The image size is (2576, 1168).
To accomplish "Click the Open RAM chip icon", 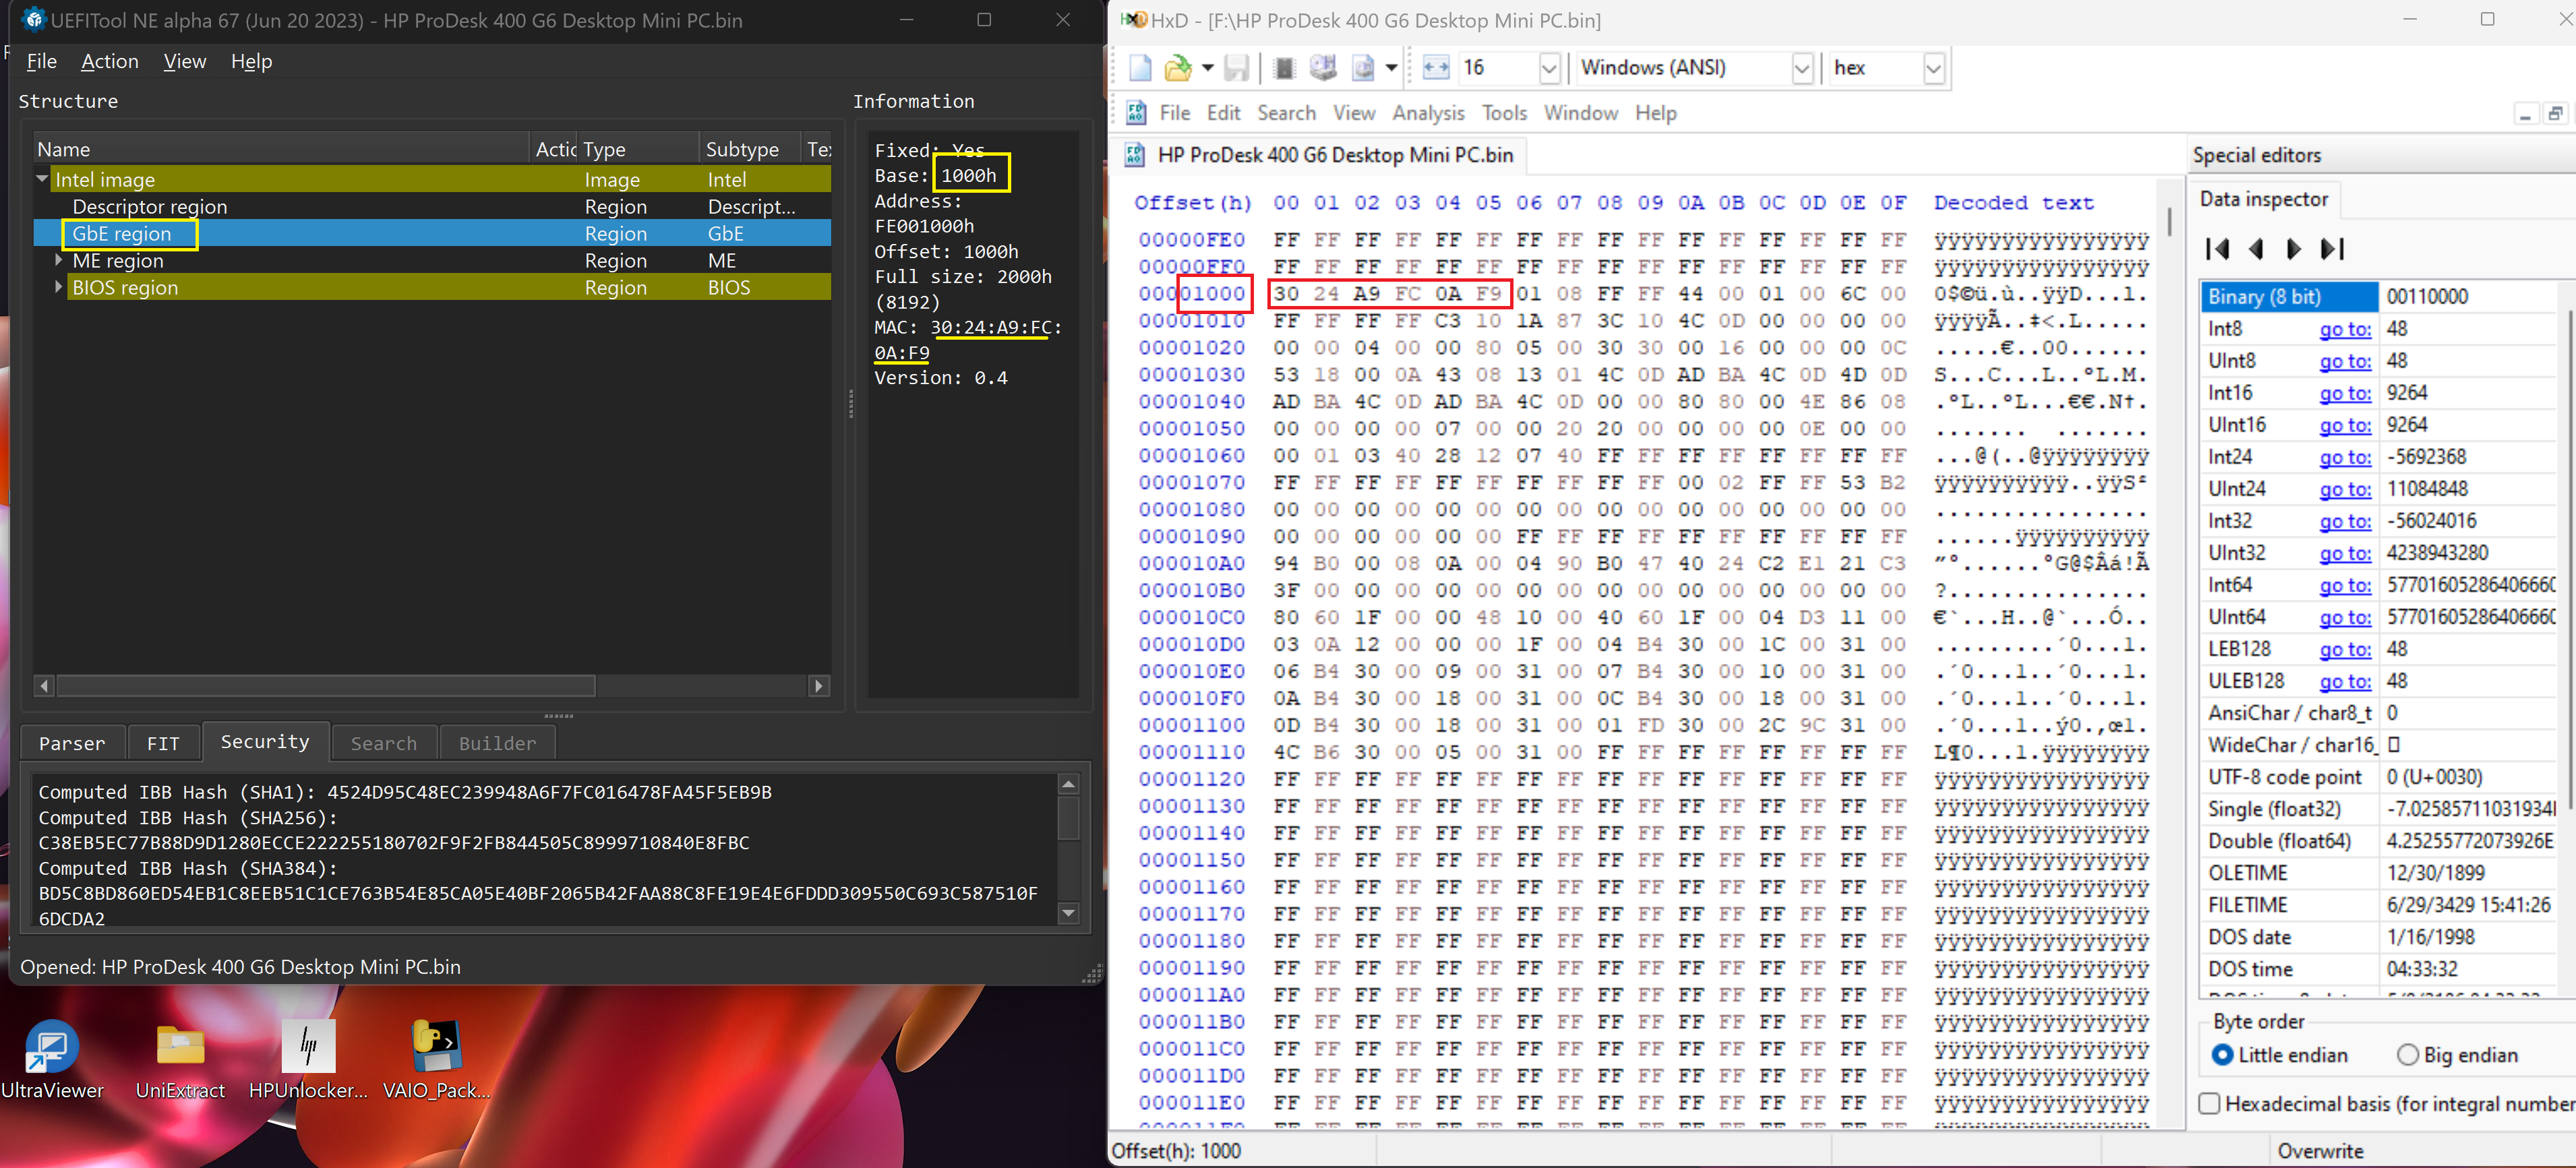I will pos(1285,68).
